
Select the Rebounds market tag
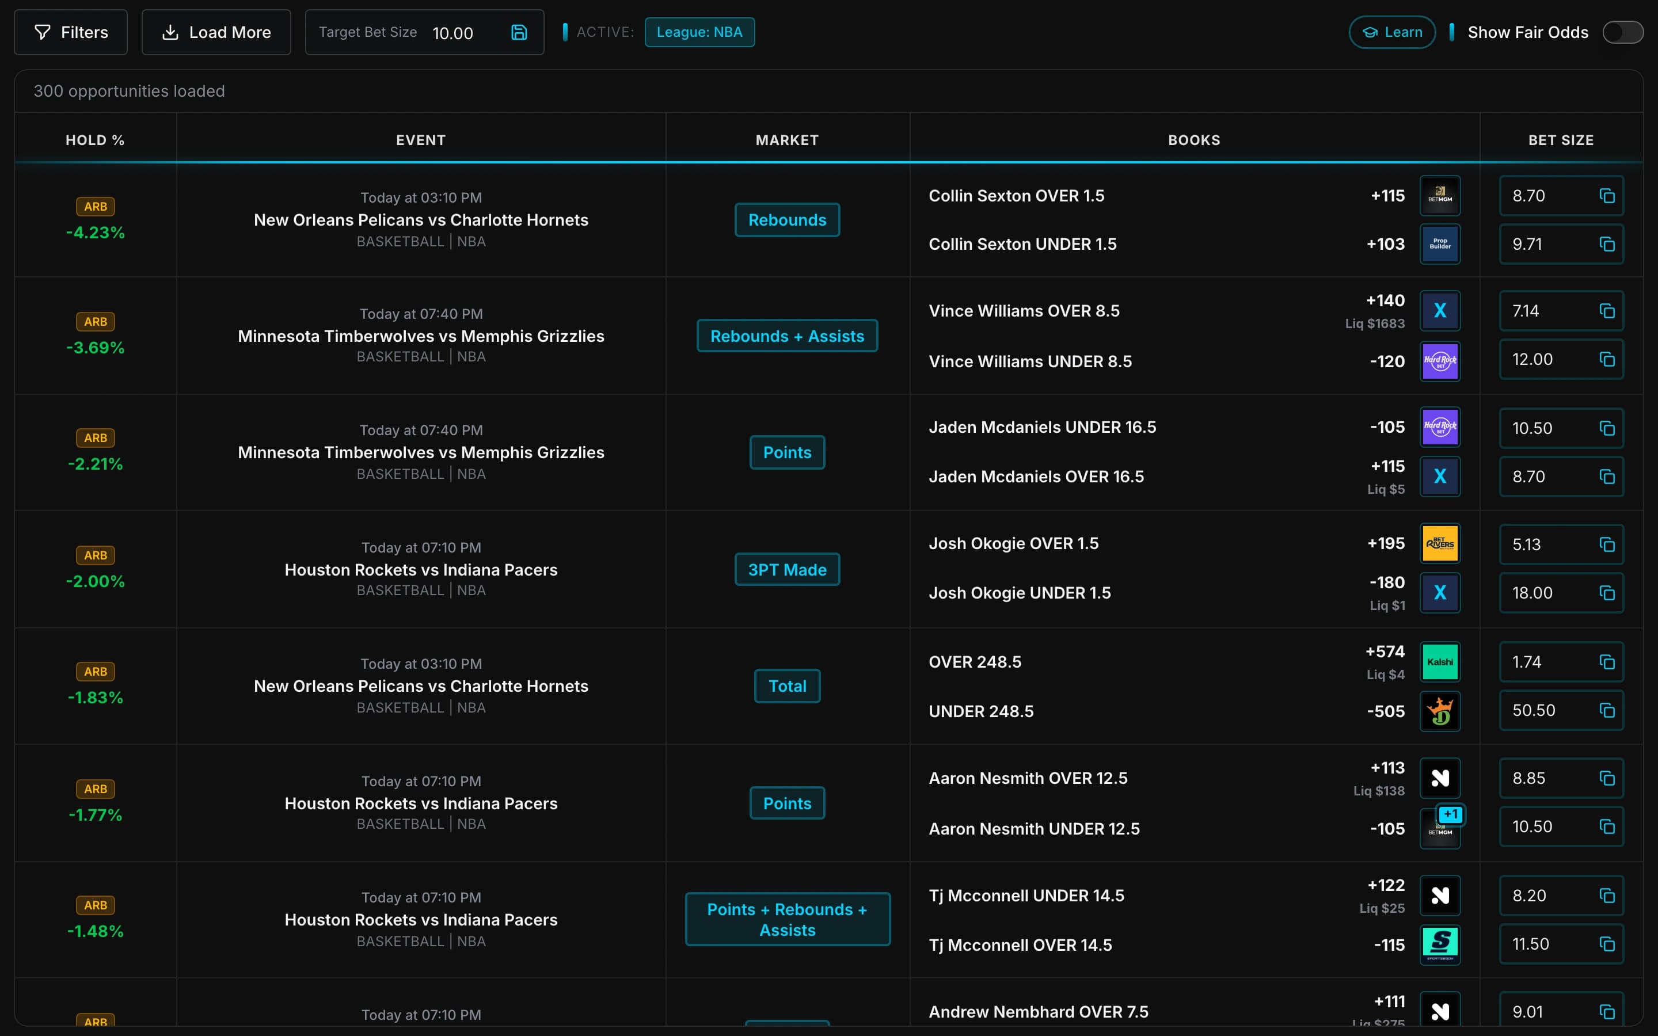(x=787, y=220)
